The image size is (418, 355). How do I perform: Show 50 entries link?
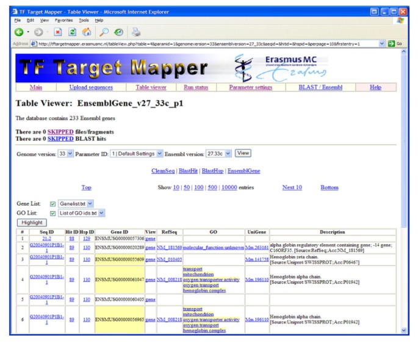coord(187,188)
